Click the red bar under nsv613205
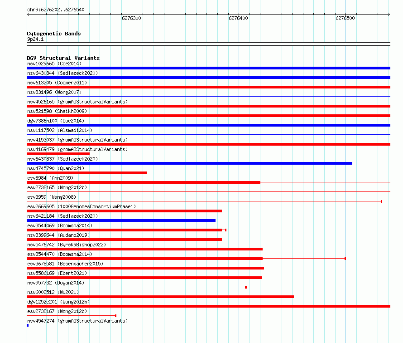The image size is (403, 343). click(208, 87)
